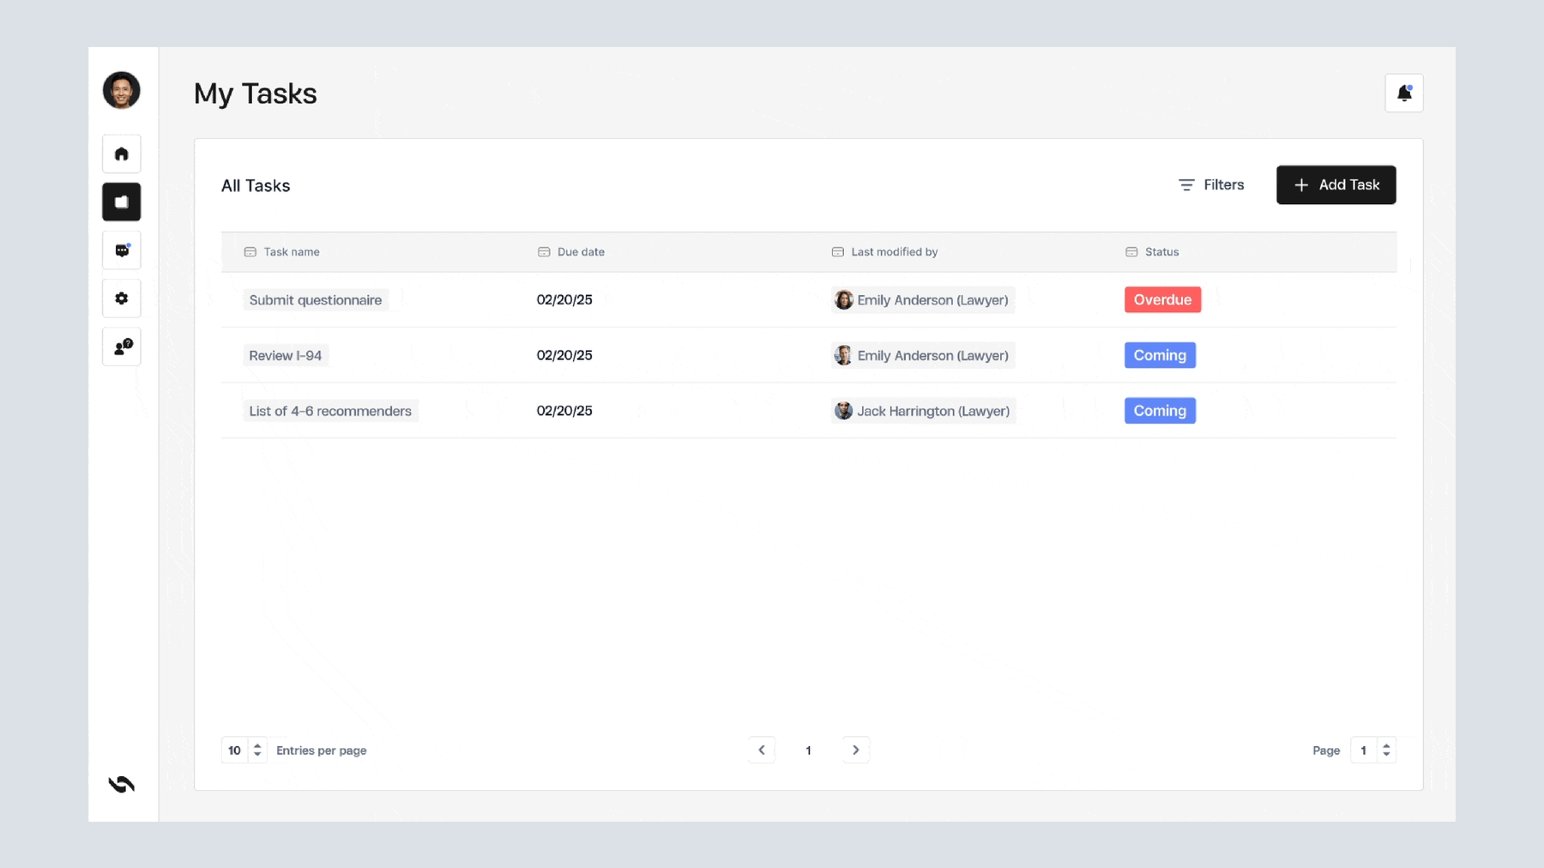Click Coming status for recommenders task

(1160, 411)
